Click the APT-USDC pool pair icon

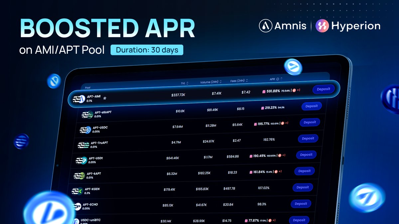pos(85,130)
